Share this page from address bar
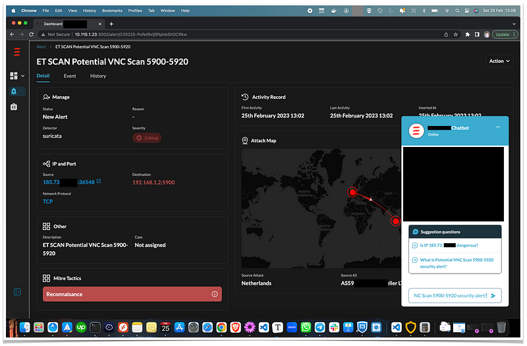The height and width of the screenshot is (346, 527). [446, 34]
